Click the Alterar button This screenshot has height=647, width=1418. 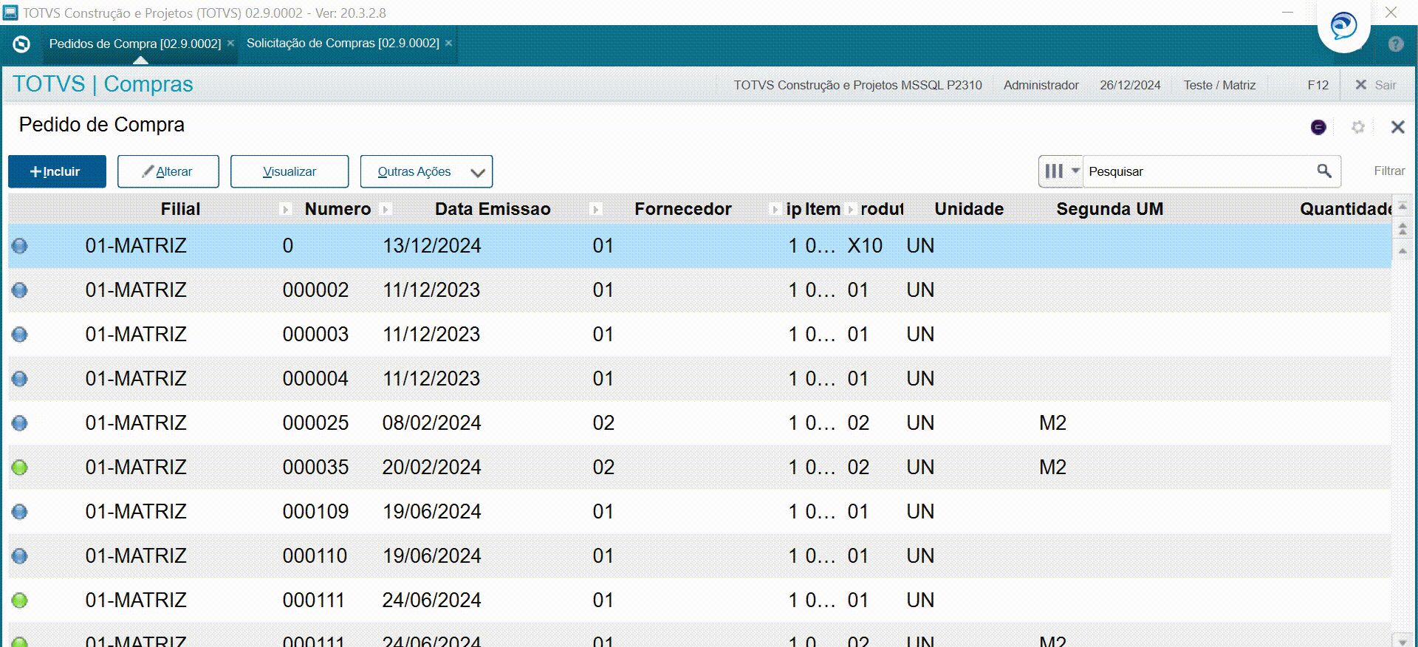pyautogui.click(x=168, y=171)
